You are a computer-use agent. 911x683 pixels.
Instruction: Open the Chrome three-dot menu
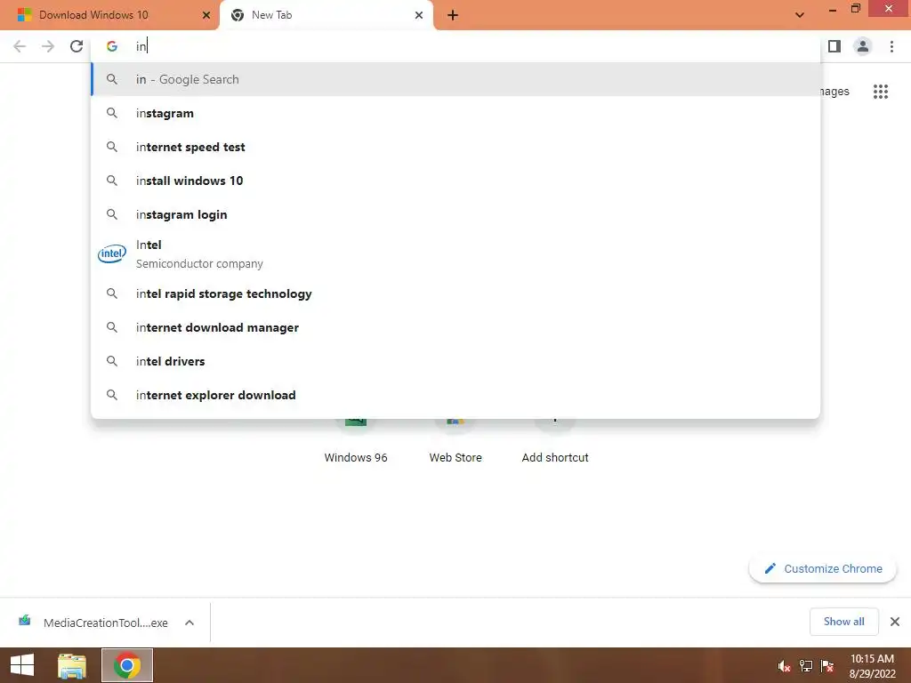891,46
